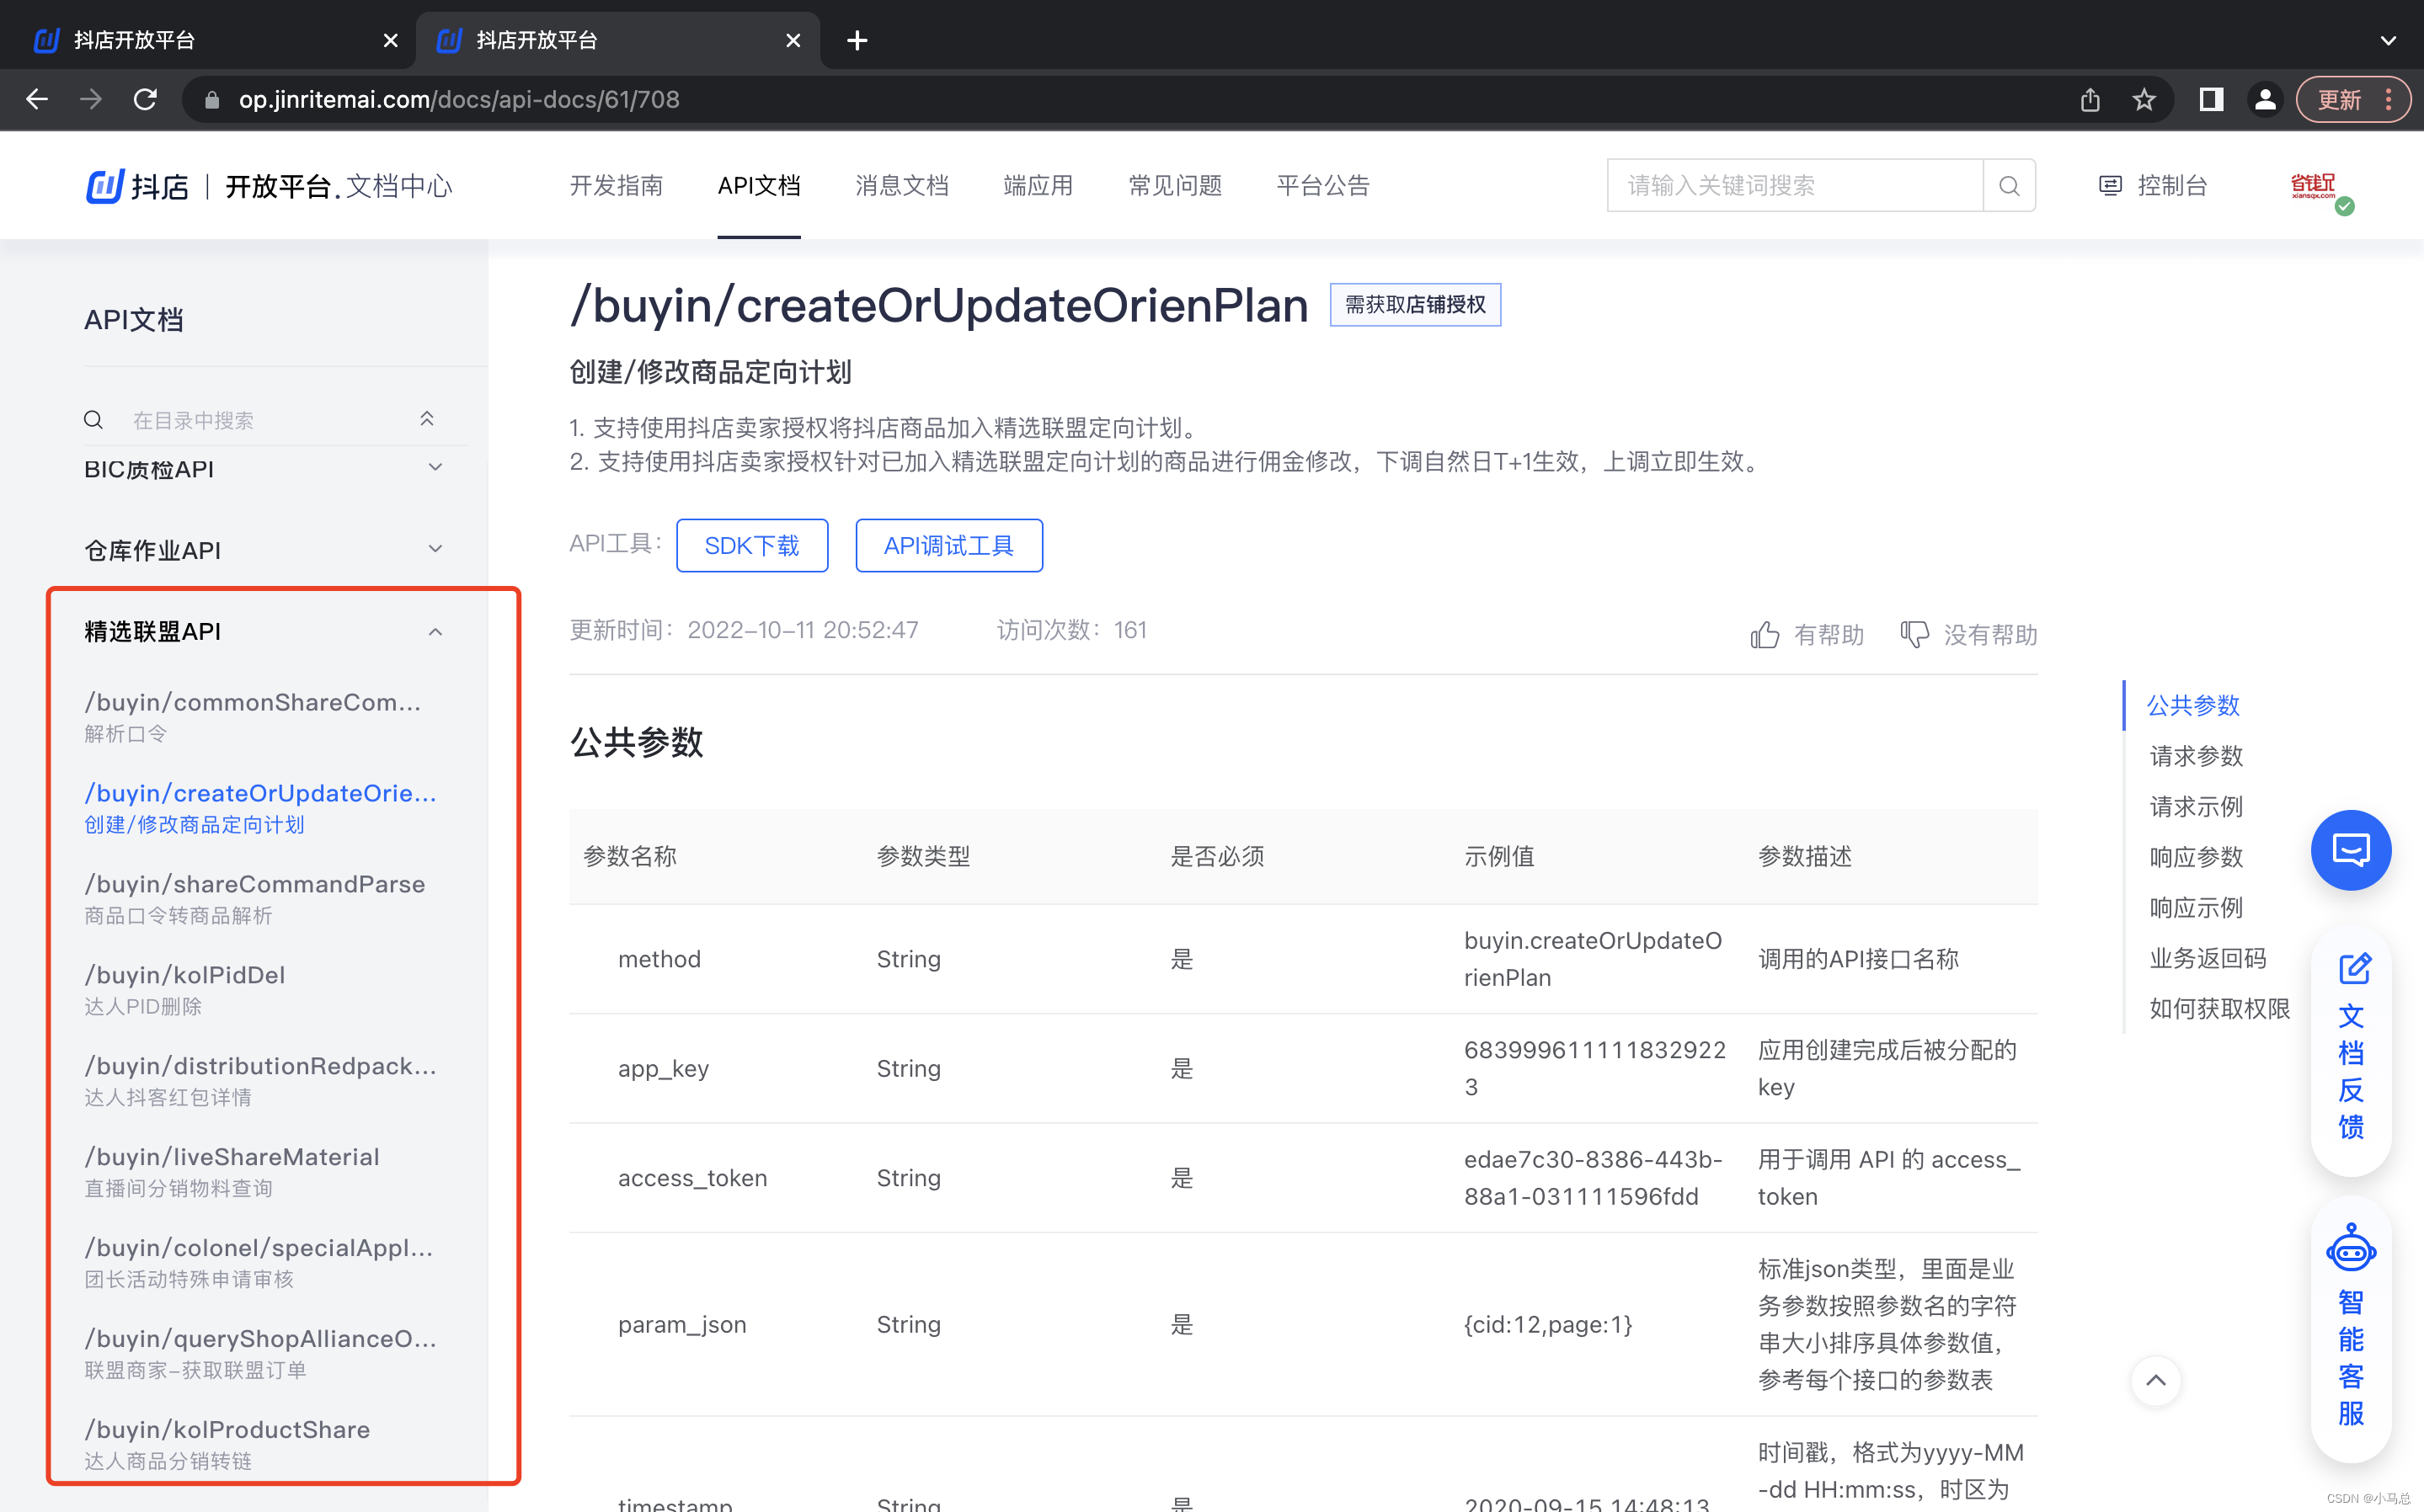The height and width of the screenshot is (1512, 2424).
Task: Click the thumbs-up helpful icon
Action: 1765,635
